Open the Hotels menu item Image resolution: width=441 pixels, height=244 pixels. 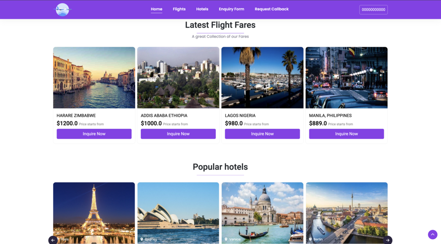click(202, 9)
